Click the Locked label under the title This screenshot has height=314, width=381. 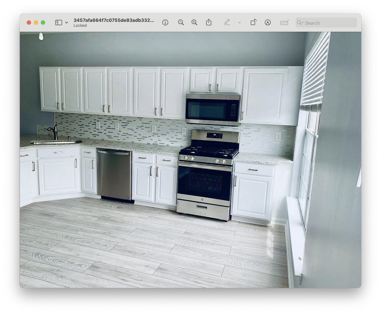(80, 26)
